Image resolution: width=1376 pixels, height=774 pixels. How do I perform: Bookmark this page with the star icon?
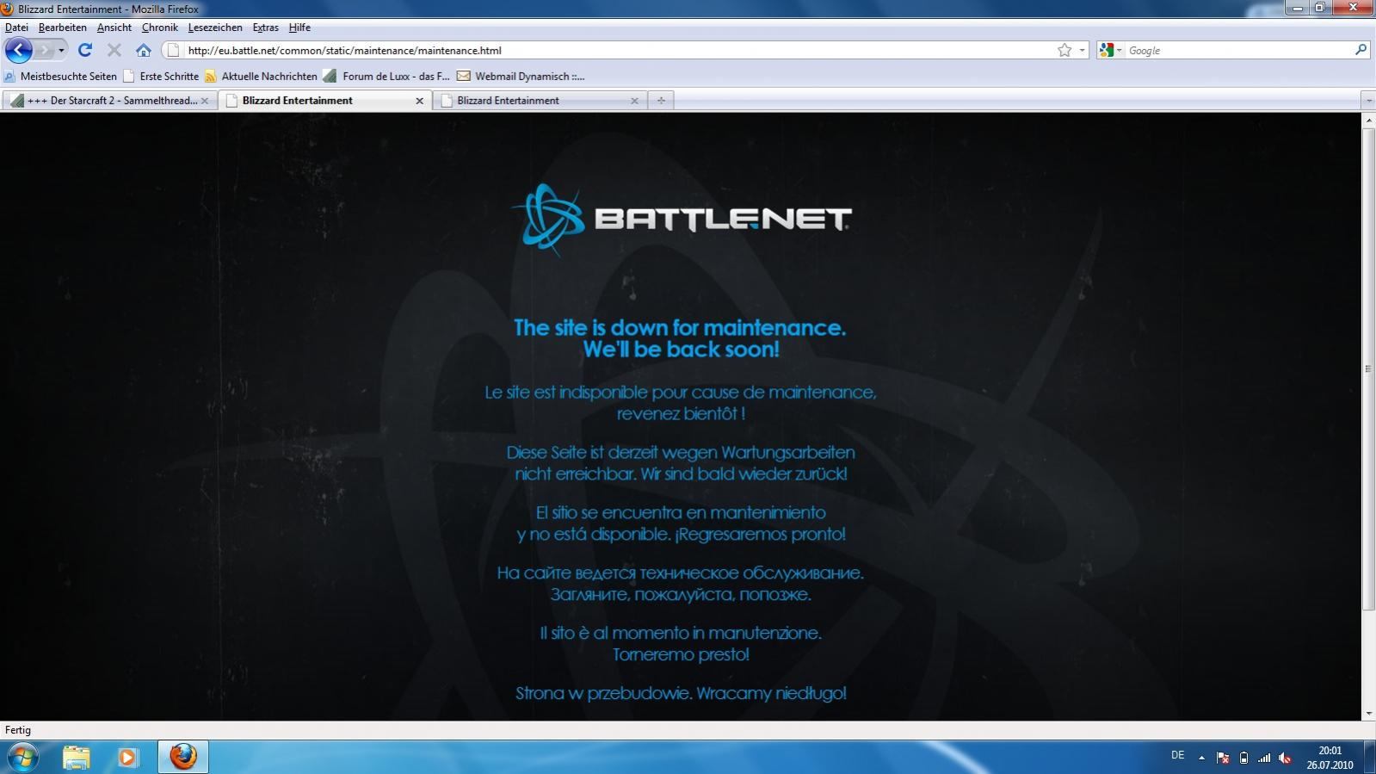coord(1064,50)
